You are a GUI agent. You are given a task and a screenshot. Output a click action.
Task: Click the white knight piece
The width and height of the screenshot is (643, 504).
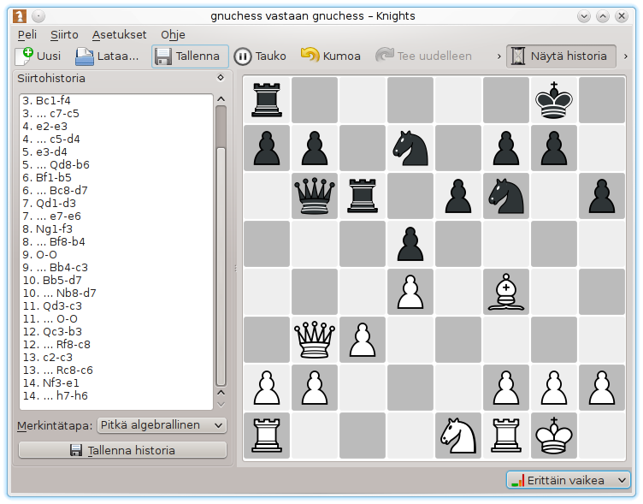[458, 435]
